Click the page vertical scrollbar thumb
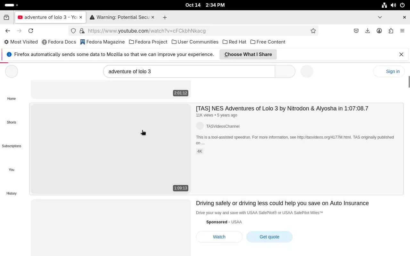The image size is (410, 256). [x=409, y=82]
